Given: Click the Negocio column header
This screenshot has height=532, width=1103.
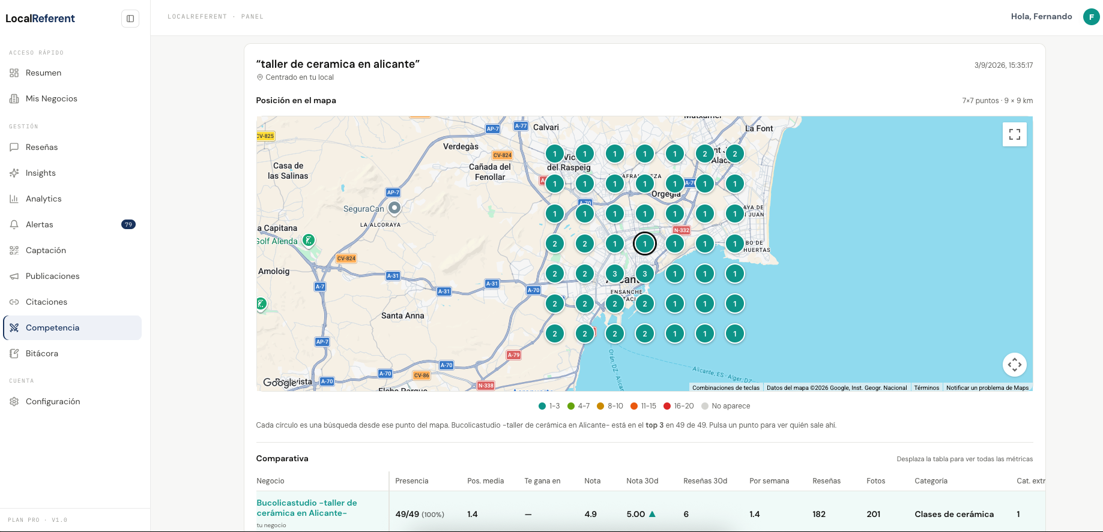Looking at the screenshot, I should (x=270, y=481).
